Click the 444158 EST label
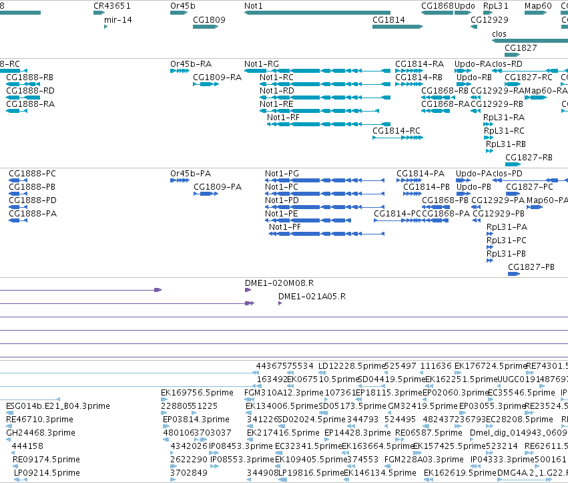Image resolution: width=568 pixels, height=483 pixels. coord(27,446)
